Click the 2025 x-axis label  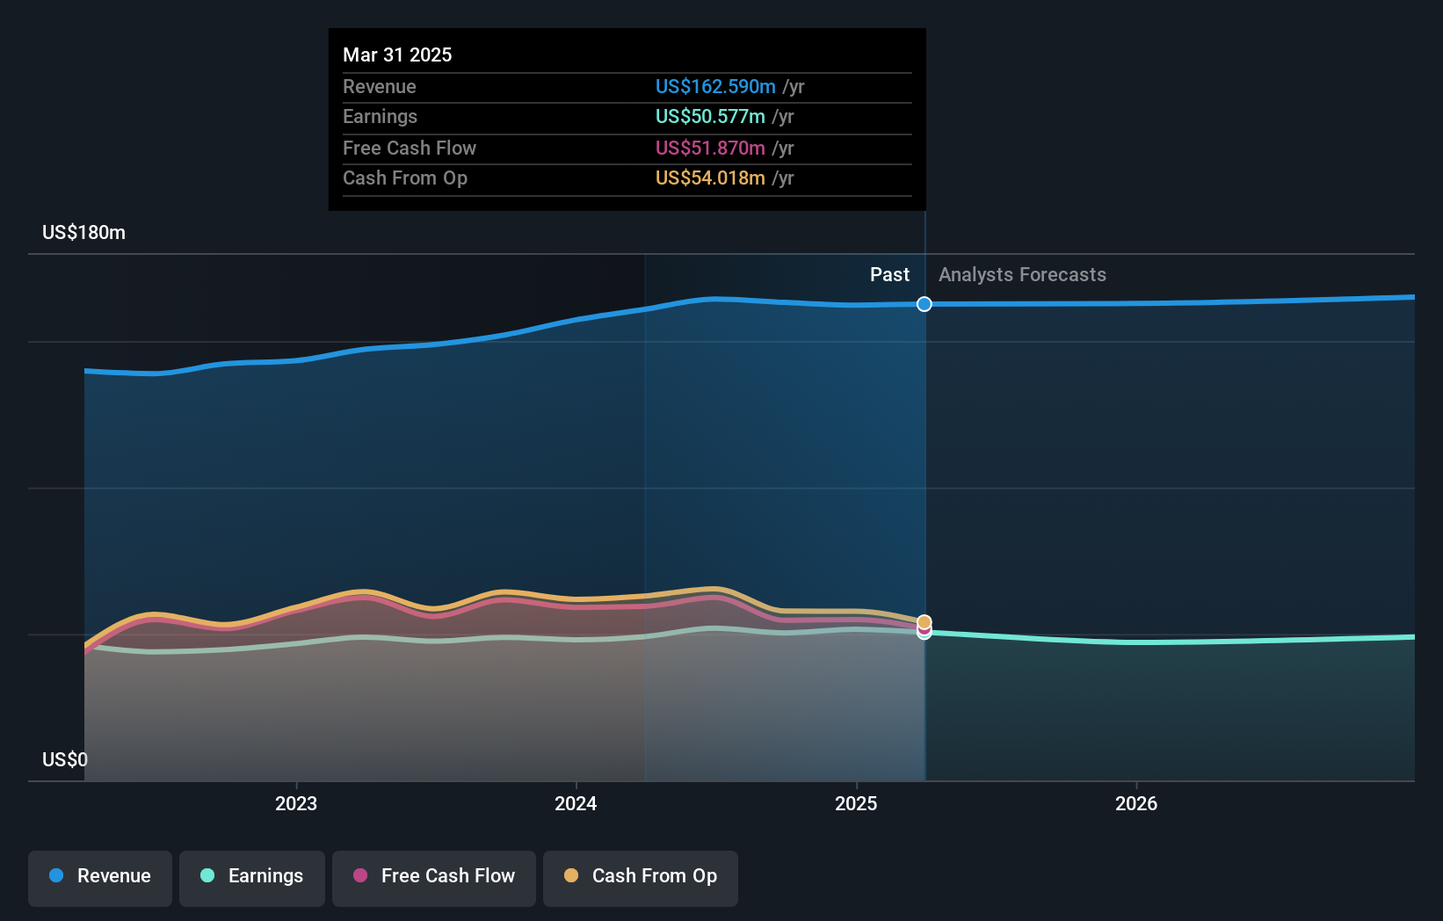coord(856,803)
